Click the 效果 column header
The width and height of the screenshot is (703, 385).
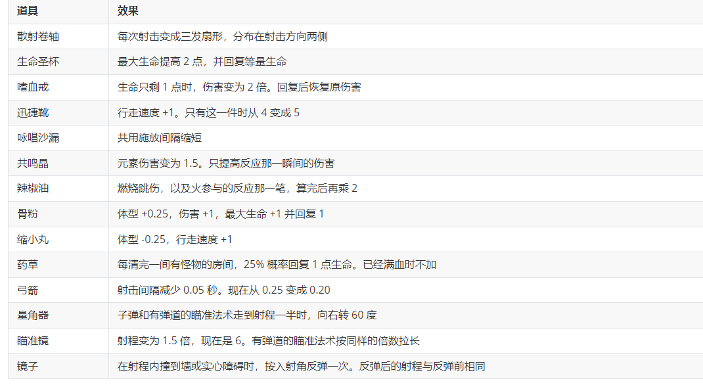pos(127,11)
